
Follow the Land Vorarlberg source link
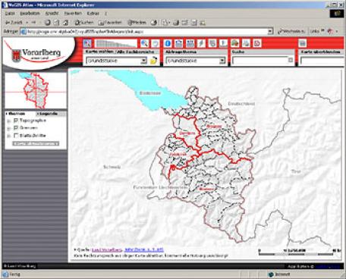pos(107,250)
